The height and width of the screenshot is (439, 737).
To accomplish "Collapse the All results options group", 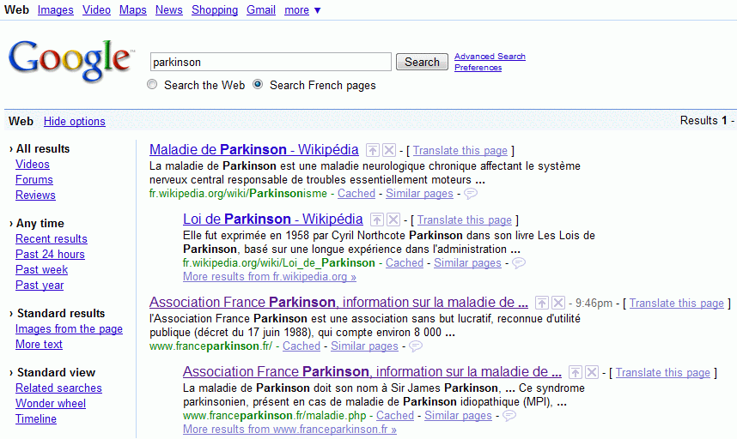I will tap(11, 149).
